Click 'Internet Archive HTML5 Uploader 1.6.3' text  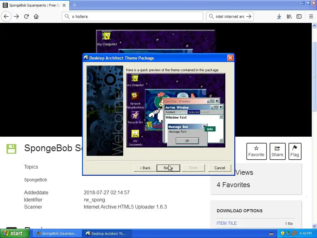tap(125, 207)
